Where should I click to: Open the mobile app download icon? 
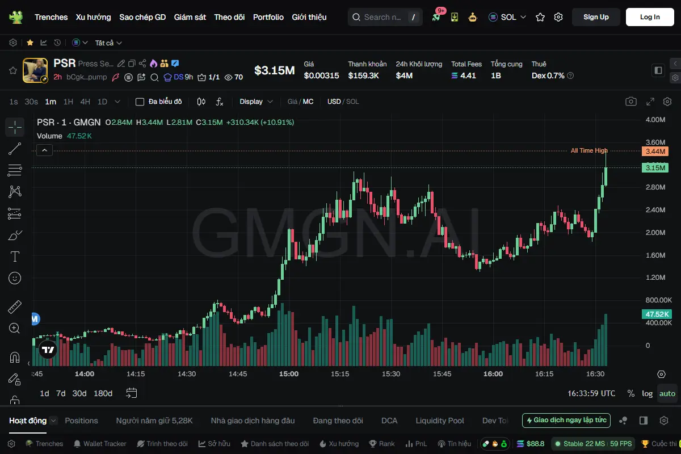[x=455, y=17]
